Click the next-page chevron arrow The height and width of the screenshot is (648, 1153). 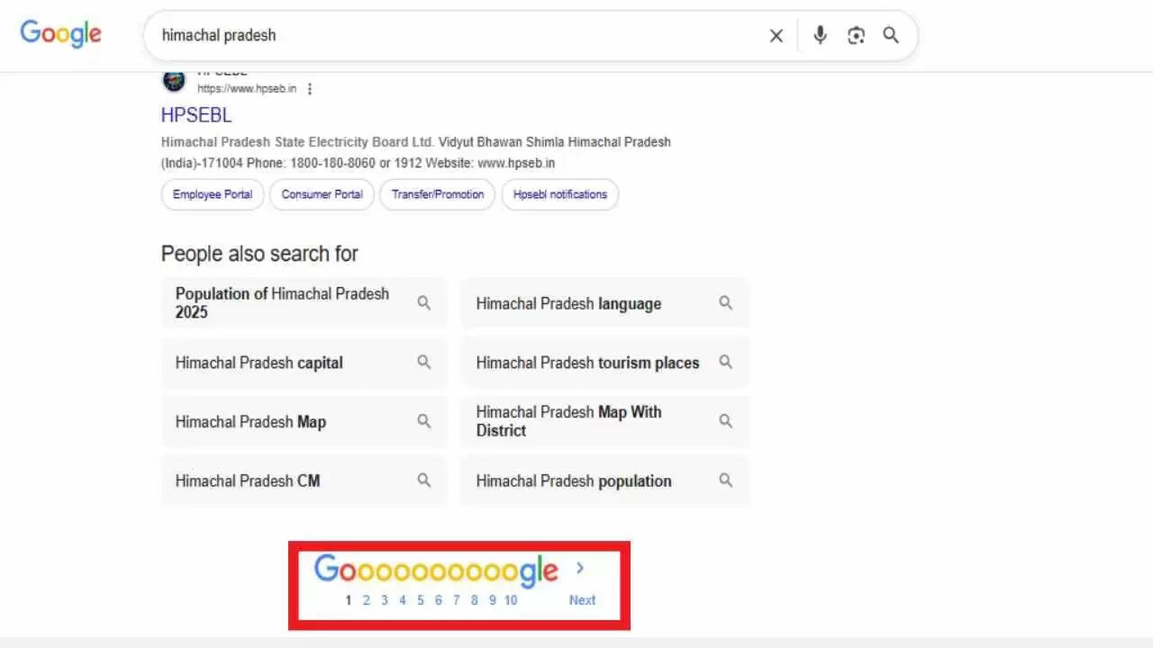point(580,568)
